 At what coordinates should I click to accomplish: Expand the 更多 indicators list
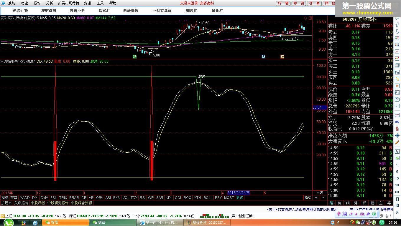point(240,198)
